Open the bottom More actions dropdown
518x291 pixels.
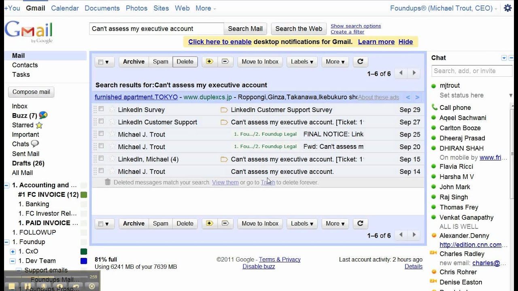coord(335,223)
